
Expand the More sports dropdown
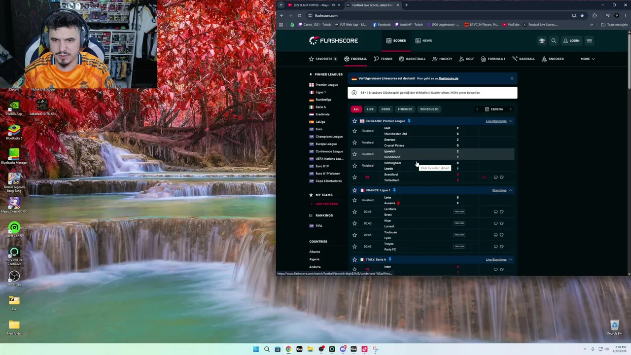point(588,59)
